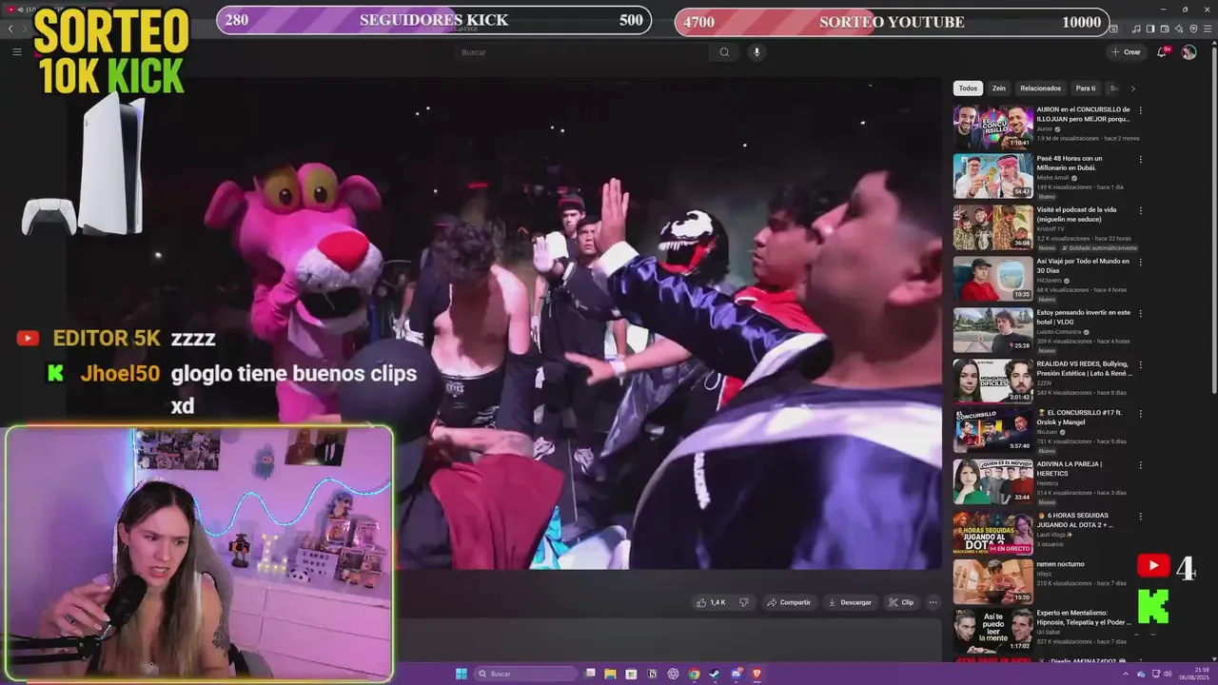The image size is (1218, 685).
Task: Open Discord from the taskbar
Action: point(736,674)
